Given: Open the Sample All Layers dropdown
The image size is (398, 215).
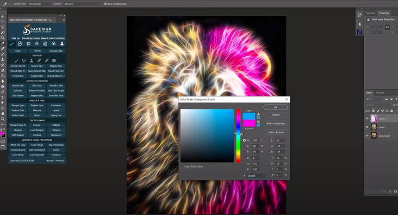Looking at the screenshot, I should click(x=82, y=4).
